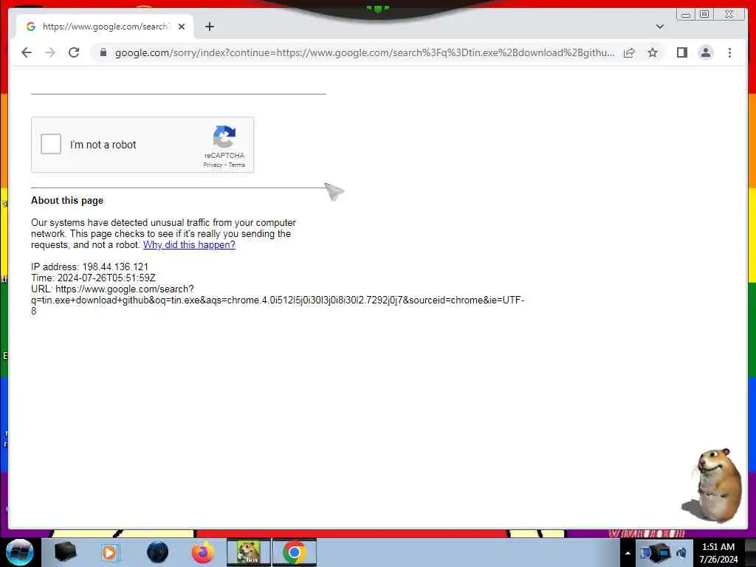Click the Time 2024-07-26T05:51:59Z text

pyautogui.click(x=93, y=278)
